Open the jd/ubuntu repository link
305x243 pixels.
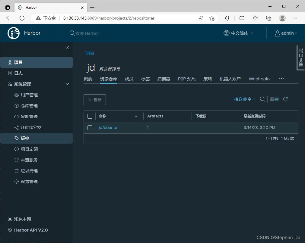click(x=108, y=127)
